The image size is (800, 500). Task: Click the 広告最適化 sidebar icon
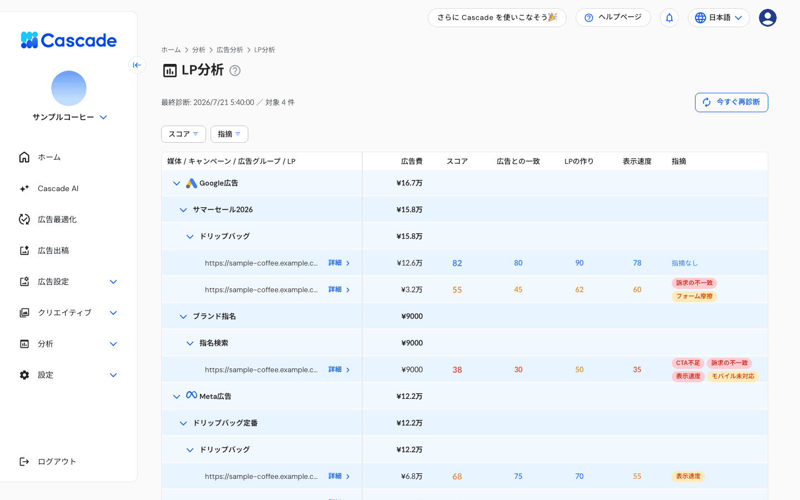[24, 219]
